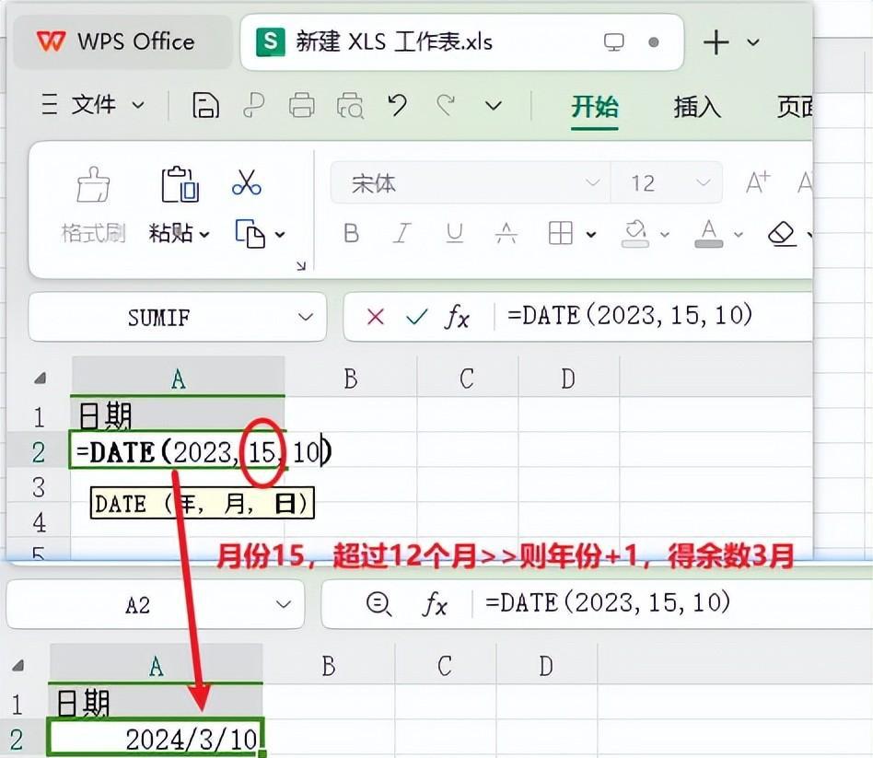The height and width of the screenshot is (758, 873).
Task: Click the Copy icon
Action: tap(250, 233)
